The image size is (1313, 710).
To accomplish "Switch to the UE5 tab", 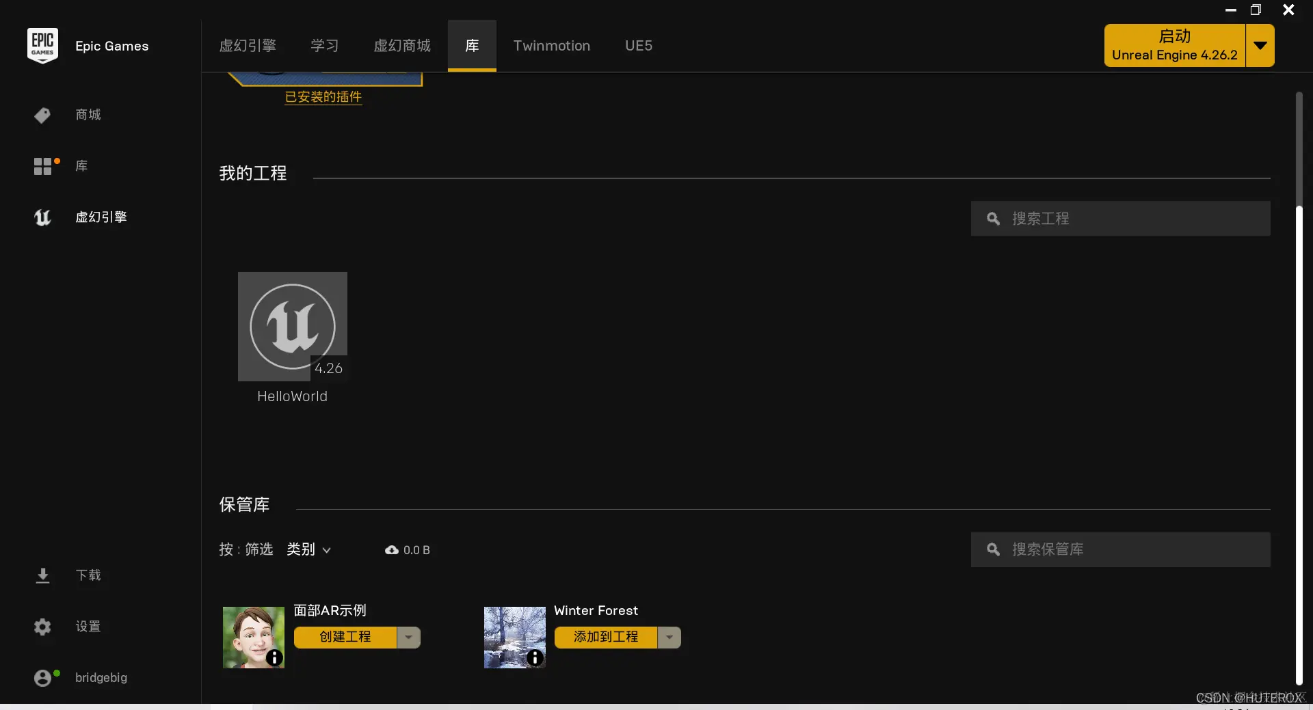I will click(639, 46).
